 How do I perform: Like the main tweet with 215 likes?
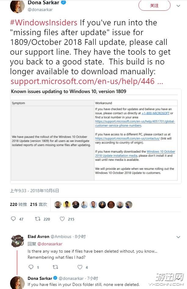(62, 219)
